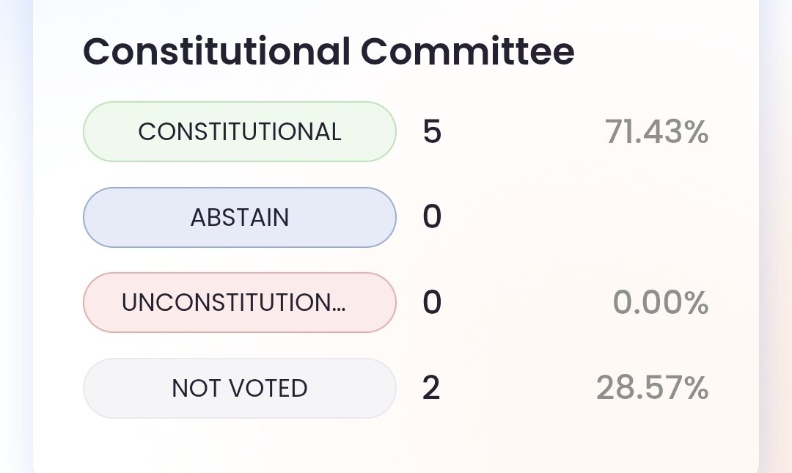Click the Constitutional vote count of 5
This screenshot has height=473, width=792.
pos(432,132)
